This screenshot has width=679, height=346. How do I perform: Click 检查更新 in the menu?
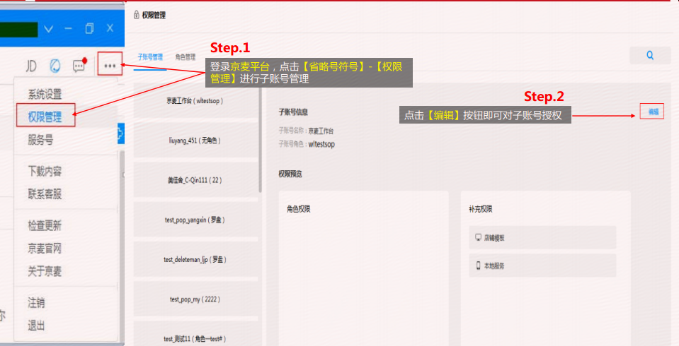coord(45,225)
